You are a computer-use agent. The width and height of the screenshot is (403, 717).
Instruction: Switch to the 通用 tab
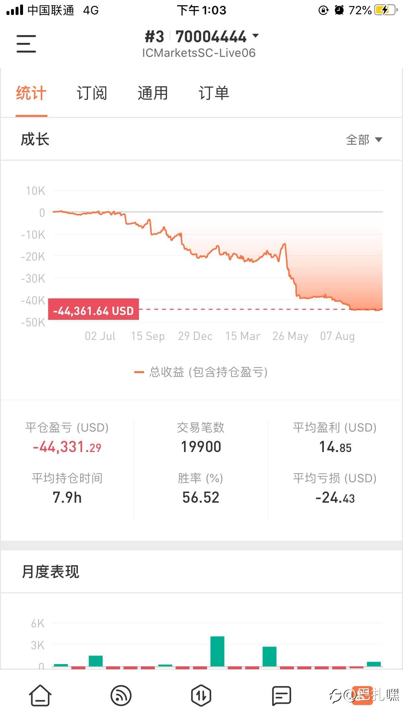[153, 94]
